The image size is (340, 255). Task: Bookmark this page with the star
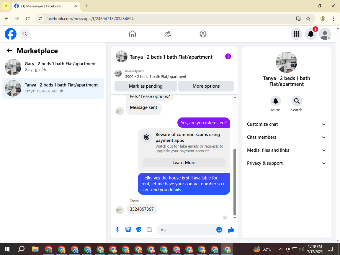[x=308, y=19]
